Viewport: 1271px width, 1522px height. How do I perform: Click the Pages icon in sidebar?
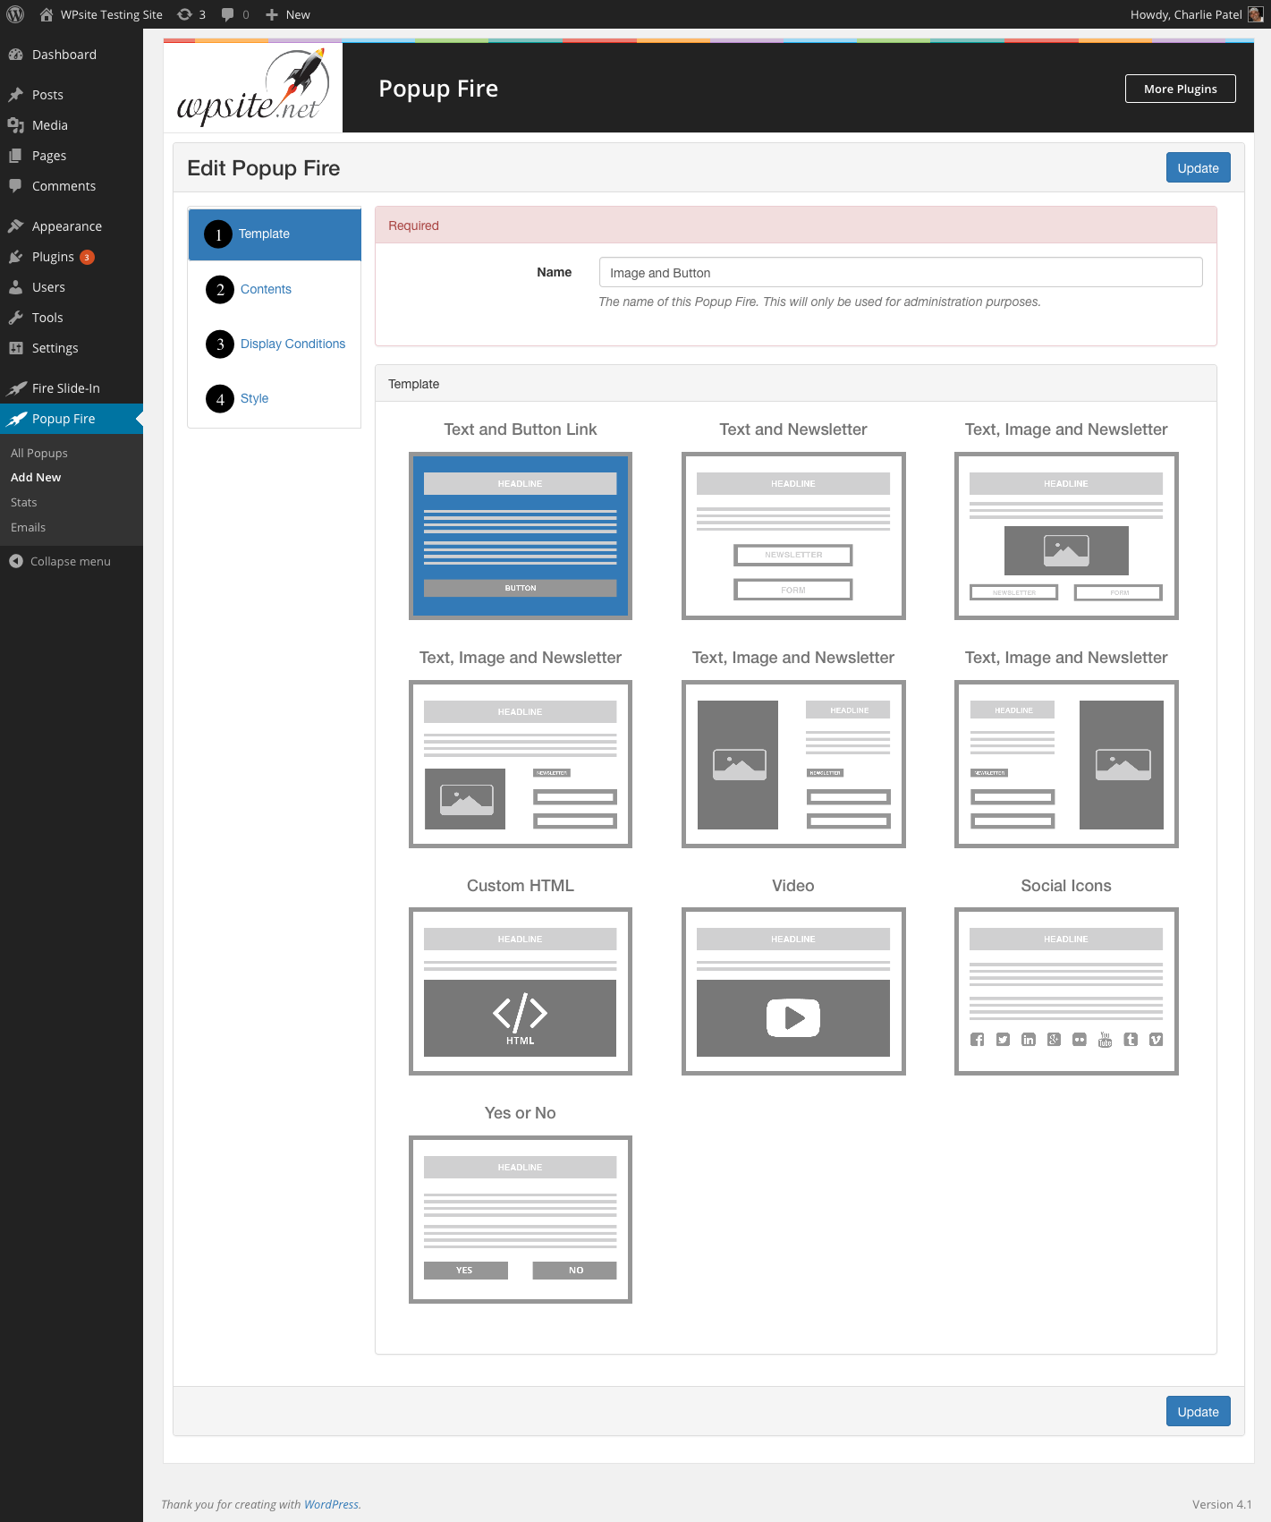(x=15, y=156)
